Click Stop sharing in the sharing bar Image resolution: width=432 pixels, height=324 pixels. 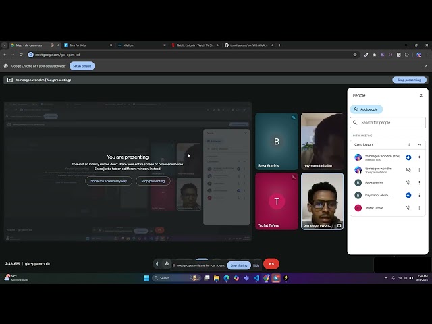click(x=238, y=265)
